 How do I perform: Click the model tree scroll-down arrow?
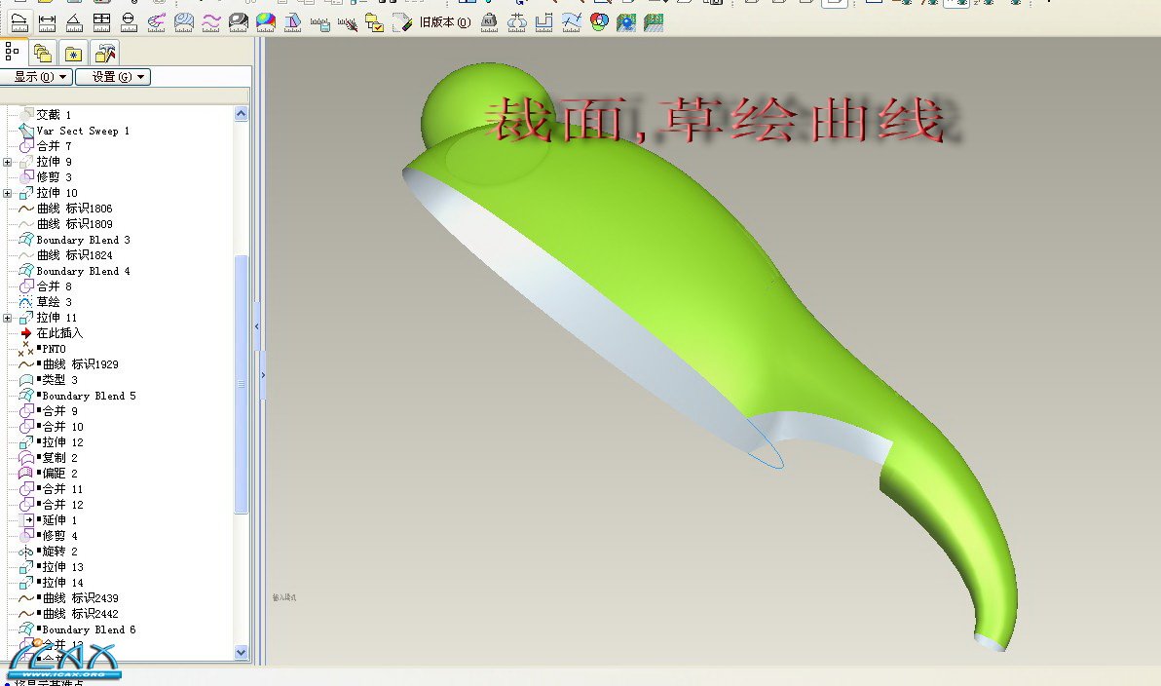pyautogui.click(x=242, y=652)
